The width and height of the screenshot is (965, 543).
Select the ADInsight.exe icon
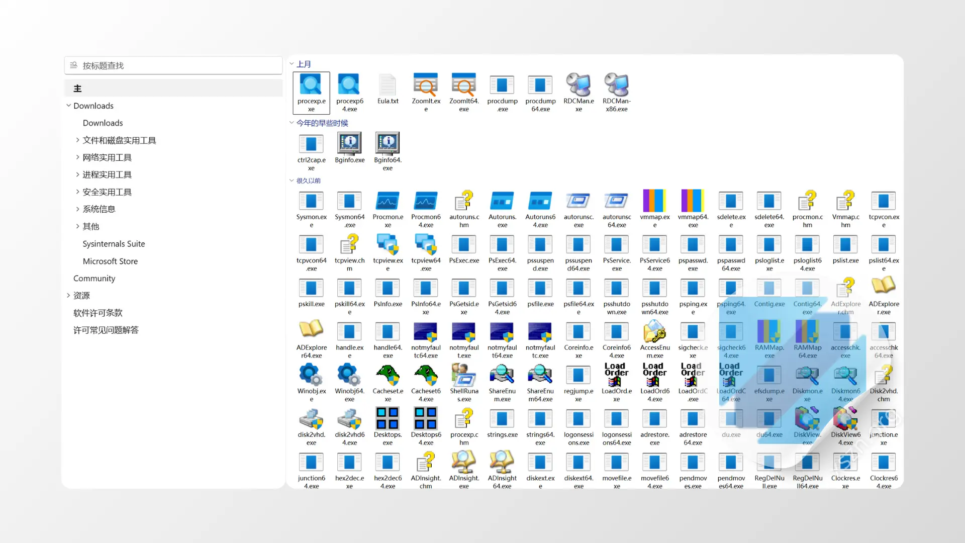tap(464, 463)
